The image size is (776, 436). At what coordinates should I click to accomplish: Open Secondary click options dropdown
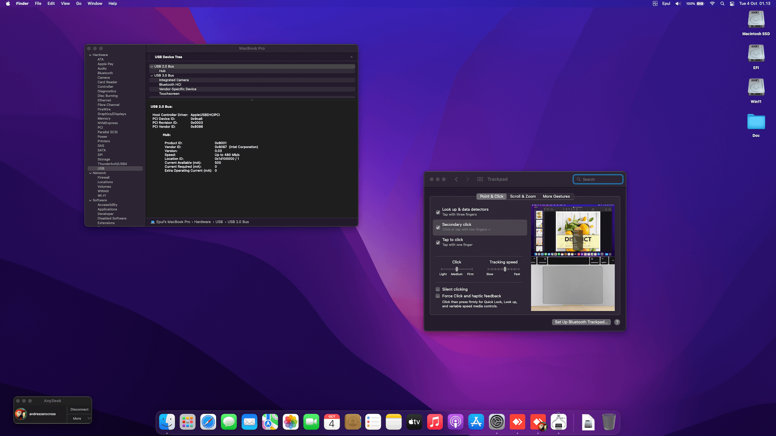(466, 230)
